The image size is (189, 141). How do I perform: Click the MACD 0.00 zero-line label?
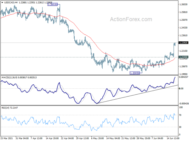pyautogui.click(x=181, y=88)
